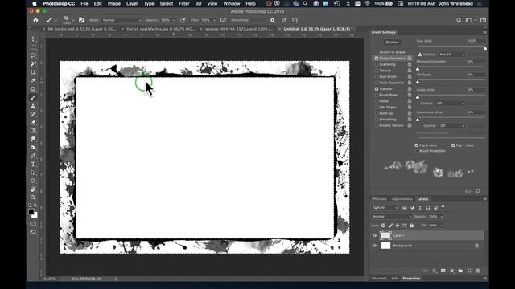
Task: Enable the Texture checkbox
Action: point(377,71)
